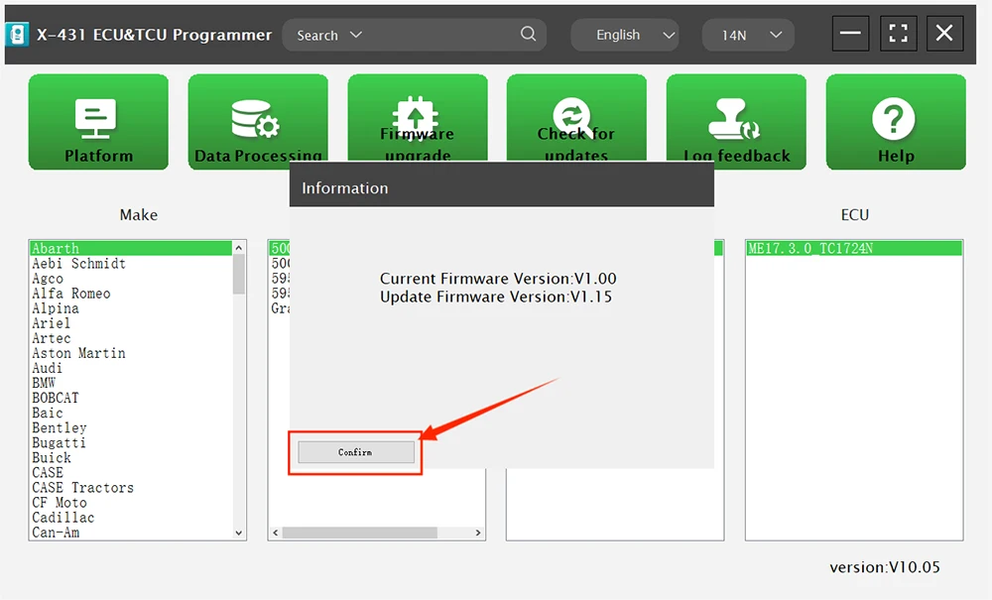This screenshot has width=992, height=600.
Task: Open the Platform tile
Action: (98, 122)
